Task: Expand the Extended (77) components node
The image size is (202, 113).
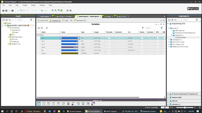Action: (169, 40)
